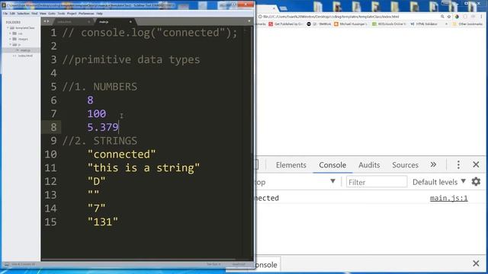
Task: Open the Get Published bookmark
Action: coord(286,24)
